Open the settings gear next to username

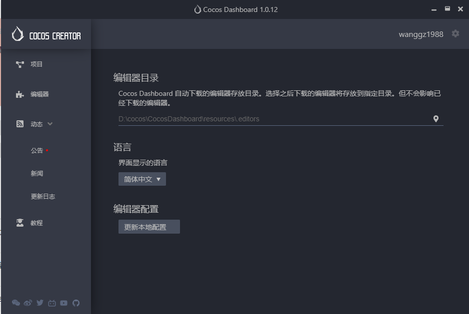(x=455, y=34)
